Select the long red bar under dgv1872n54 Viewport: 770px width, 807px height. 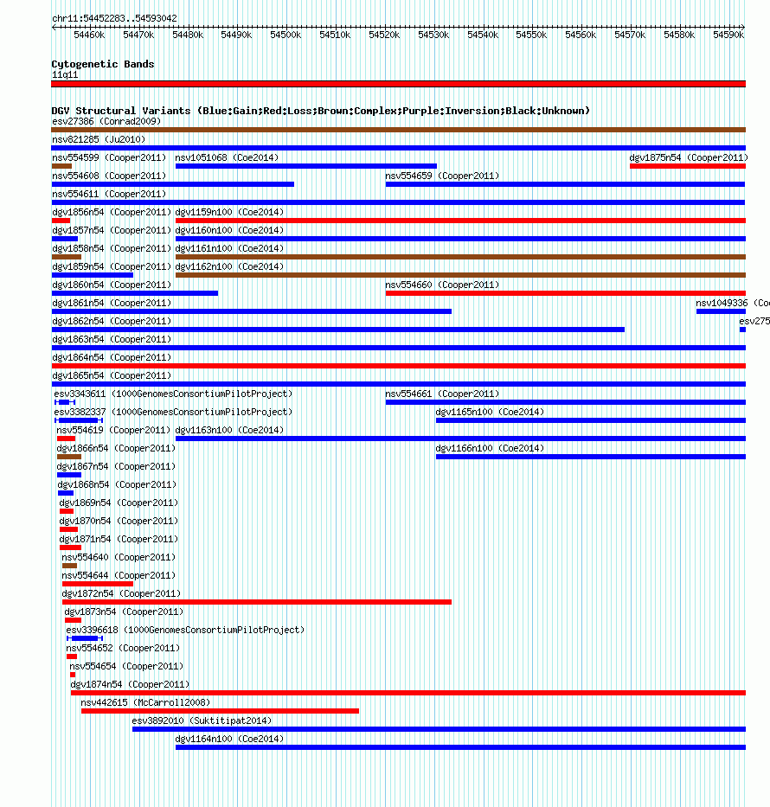pyautogui.click(x=257, y=602)
